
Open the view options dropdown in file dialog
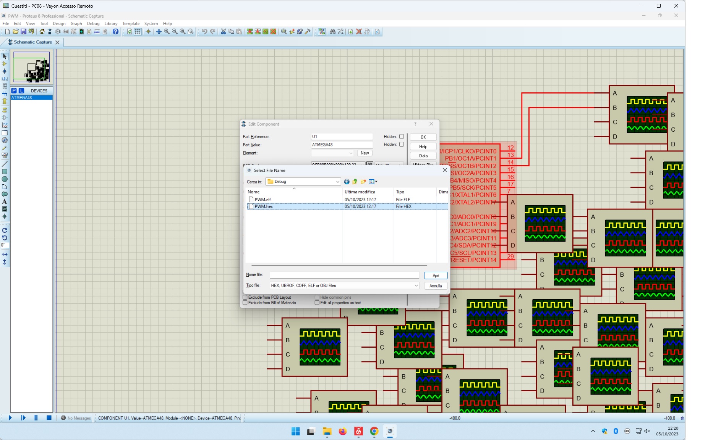coord(373,182)
